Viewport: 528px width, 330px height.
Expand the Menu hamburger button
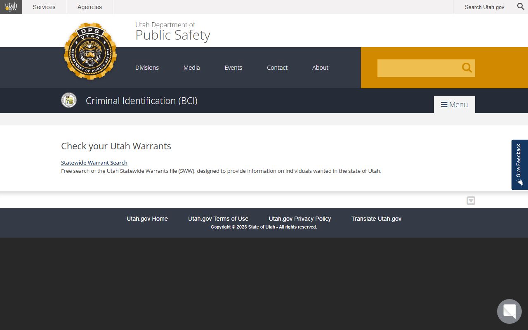click(455, 104)
